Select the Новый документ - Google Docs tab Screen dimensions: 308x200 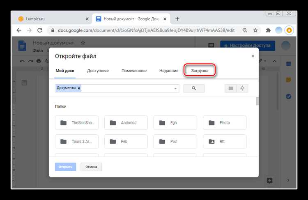pyautogui.click(x=131, y=19)
